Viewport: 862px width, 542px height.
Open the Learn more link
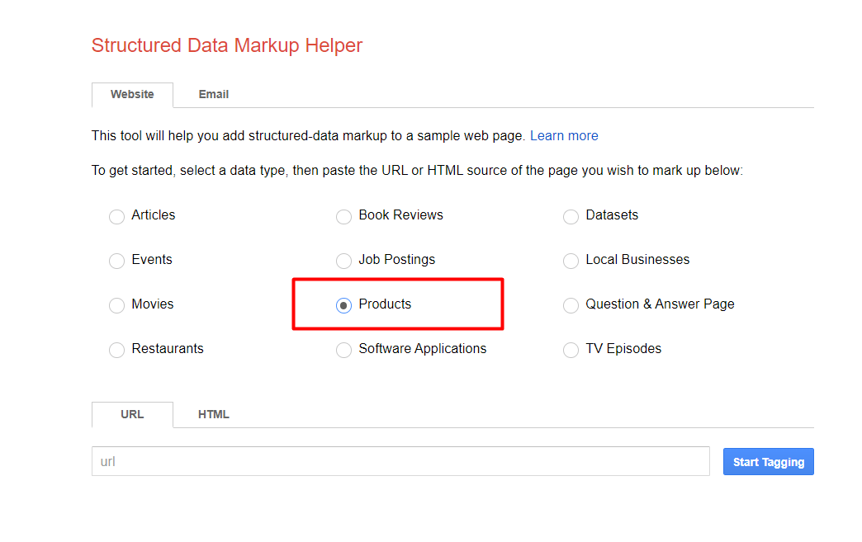[x=564, y=136]
